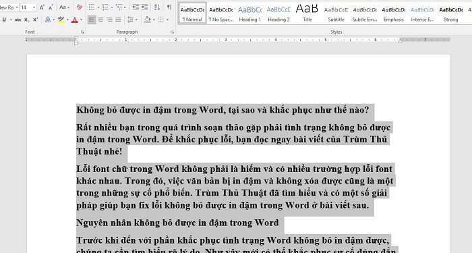Apply the Intense Emphasis style

(422, 13)
